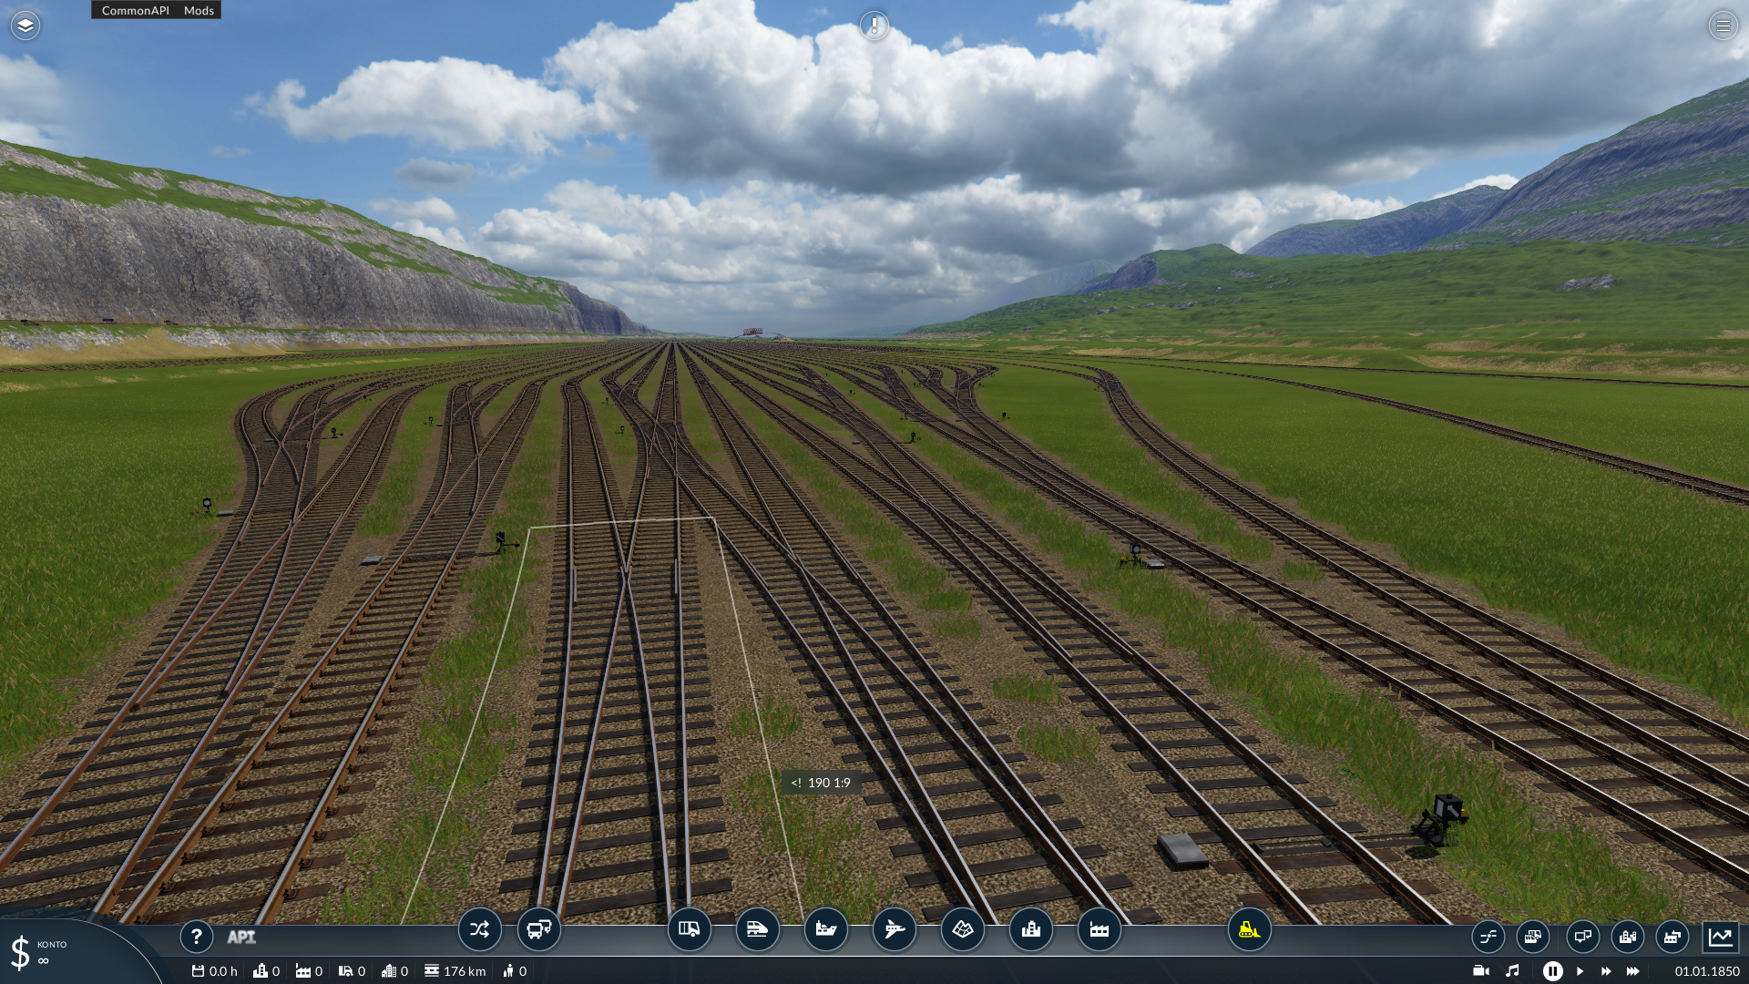Set game speed to triple fast-forward
This screenshot has width=1749, height=984.
coord(1633,971)
